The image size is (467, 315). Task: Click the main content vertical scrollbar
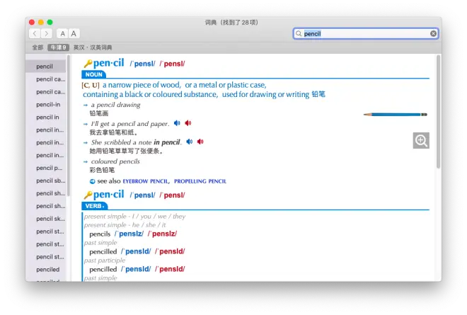438,112
